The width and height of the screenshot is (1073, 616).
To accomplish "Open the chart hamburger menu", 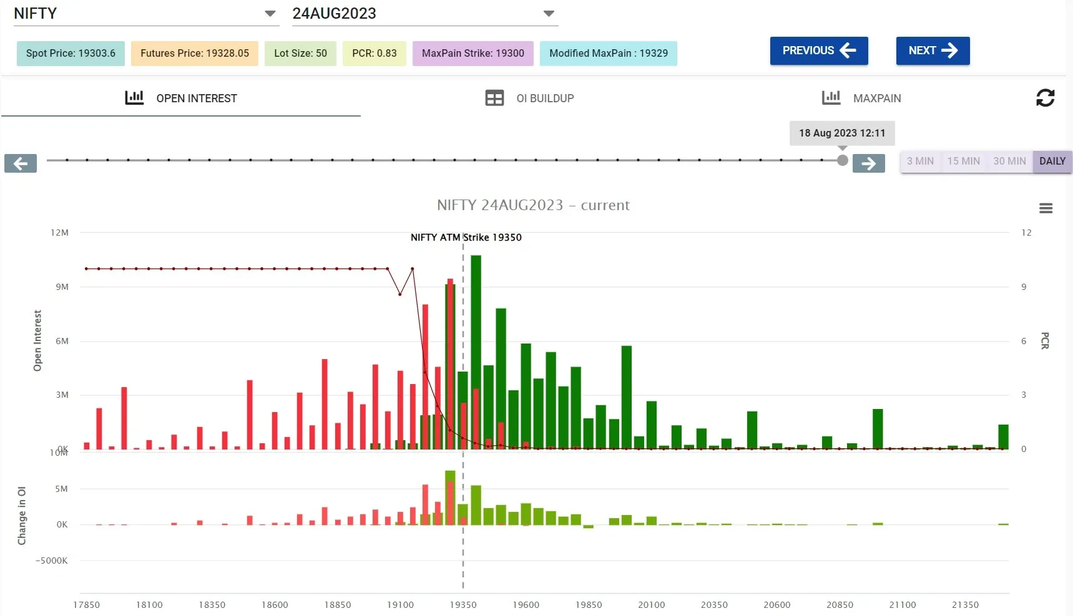I will 1046,208.
